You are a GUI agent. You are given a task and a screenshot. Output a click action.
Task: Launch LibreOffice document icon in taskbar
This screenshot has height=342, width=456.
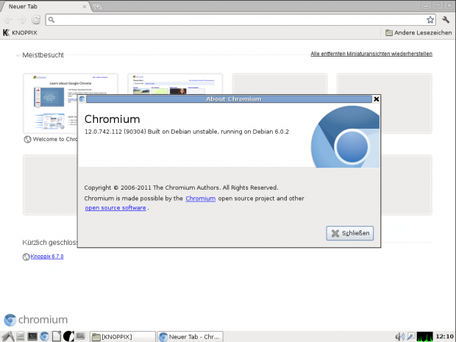[56, 336]
